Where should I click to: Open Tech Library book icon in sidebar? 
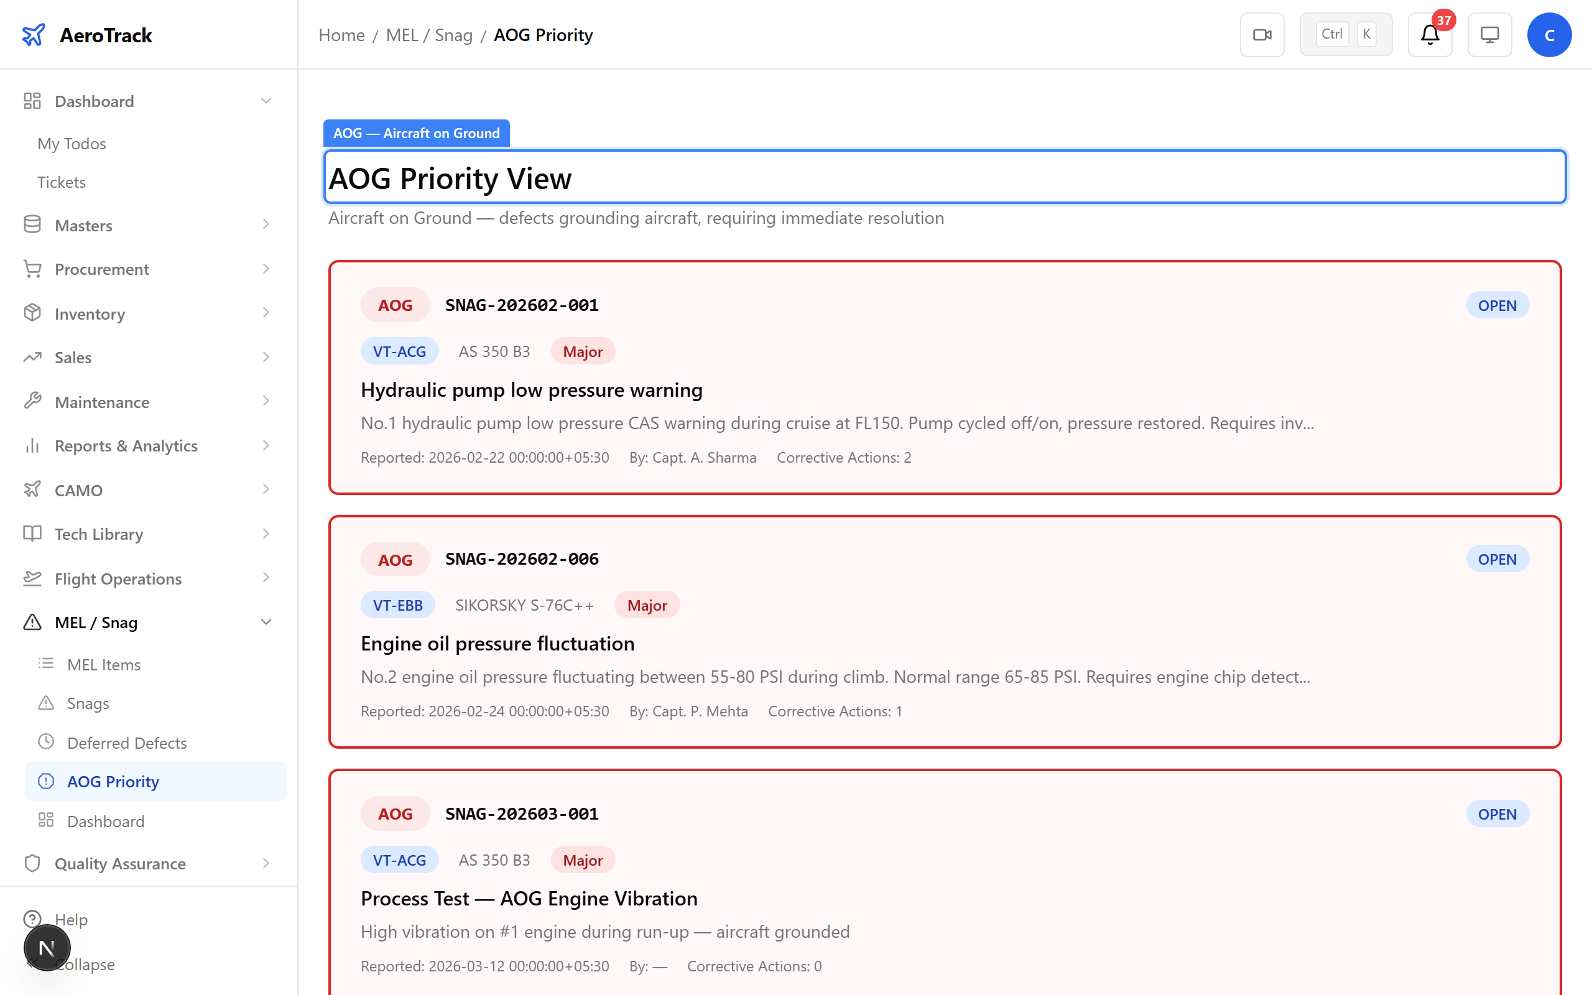click(32, 534)
